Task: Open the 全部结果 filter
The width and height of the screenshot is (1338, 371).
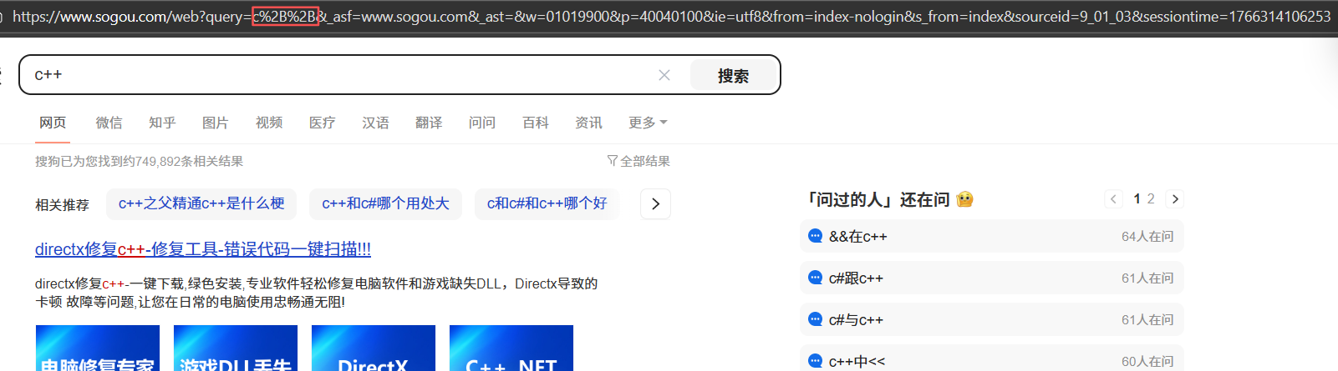Action: (638, 161)
